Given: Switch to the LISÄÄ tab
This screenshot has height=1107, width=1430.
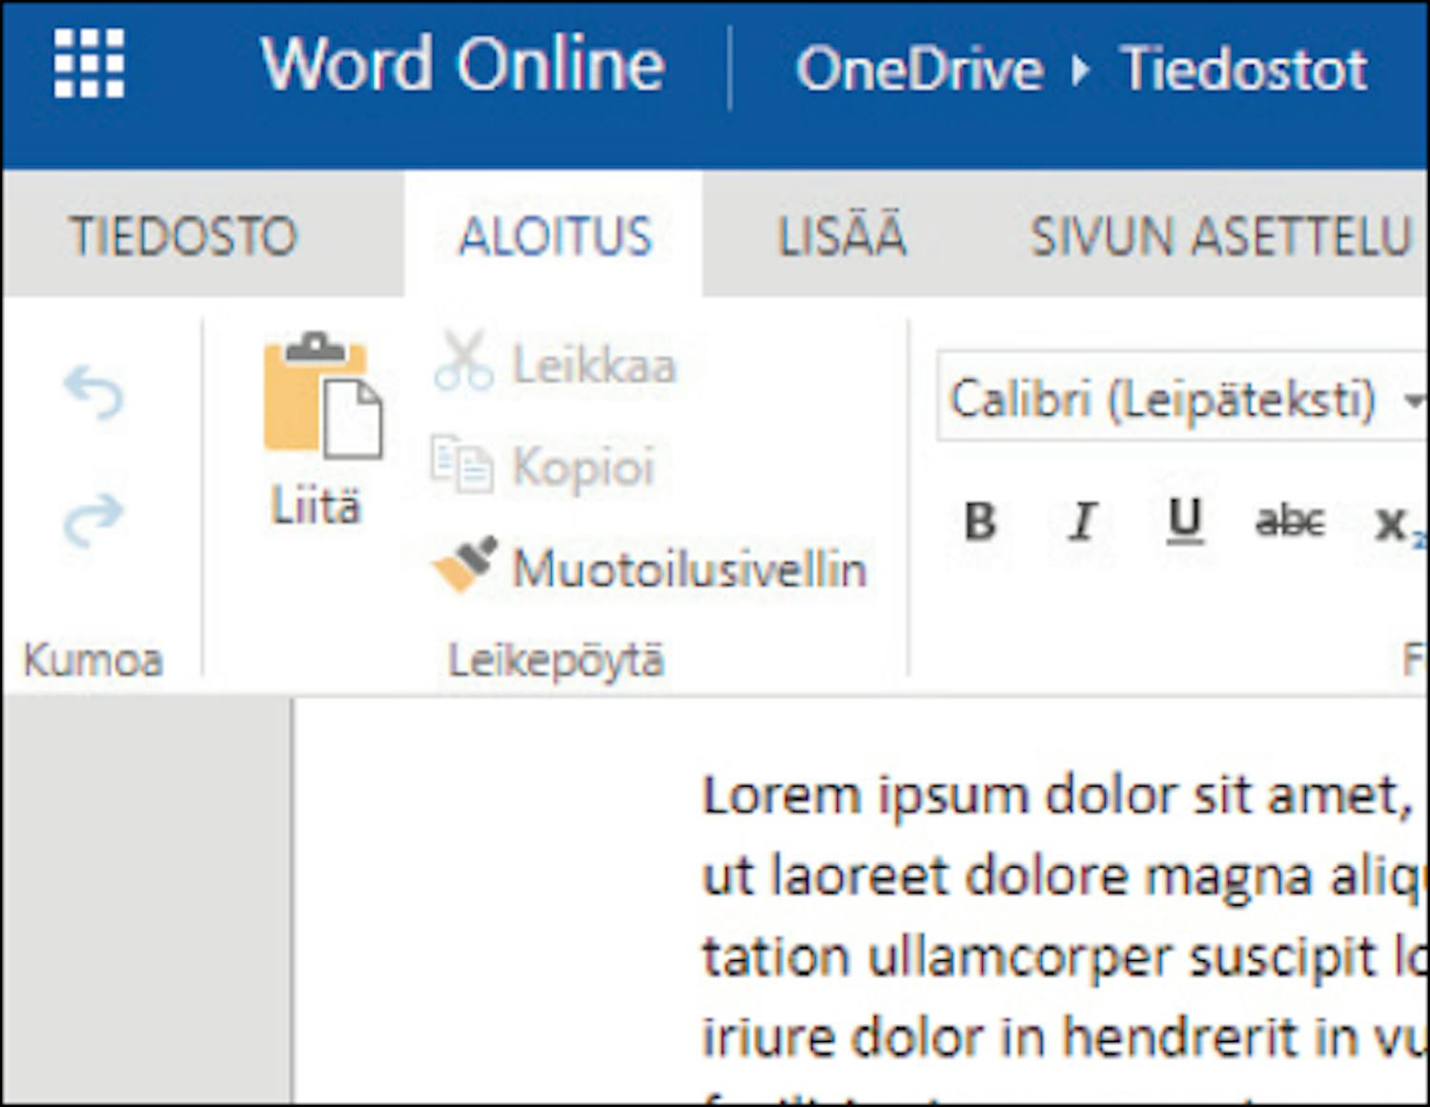Looking at the screenshot, I should pyautogui.click(x=841, y=236).
